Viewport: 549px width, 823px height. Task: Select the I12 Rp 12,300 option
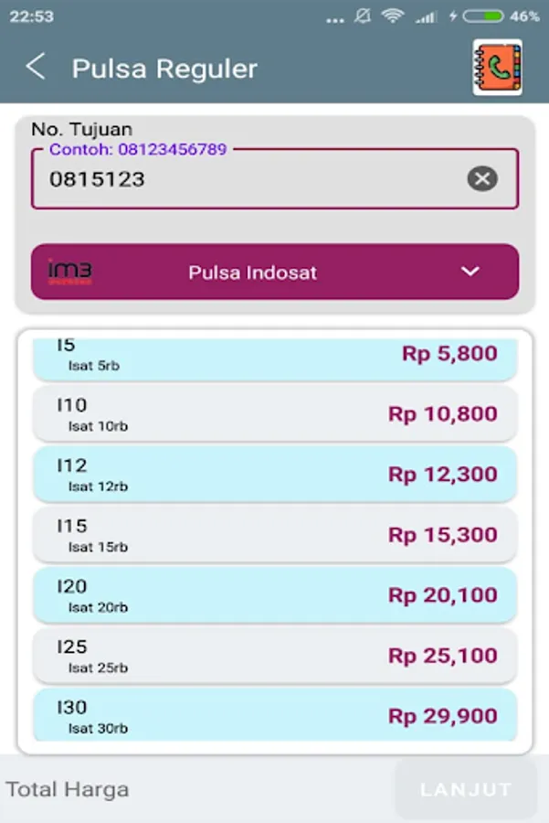click(274, 474)
